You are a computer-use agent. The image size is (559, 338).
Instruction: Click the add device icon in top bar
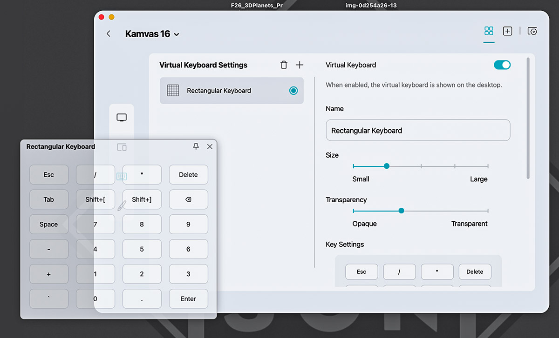(508, 31)
